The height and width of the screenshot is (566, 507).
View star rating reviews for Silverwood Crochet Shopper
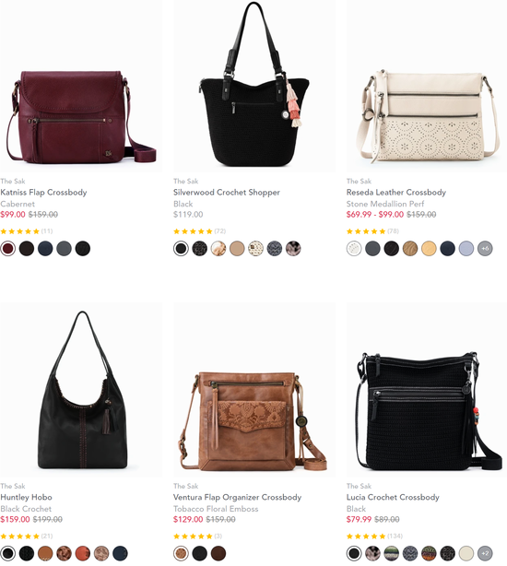(199, 231)
